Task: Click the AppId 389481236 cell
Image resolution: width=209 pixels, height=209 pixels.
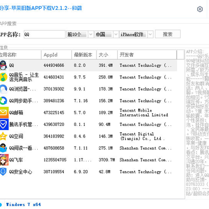Action: click(x=53, y=101)
